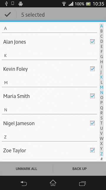Uncheck the Kevin Foley checkbox
The height and width of the screenshot is (190, 106).
(92, 69)
